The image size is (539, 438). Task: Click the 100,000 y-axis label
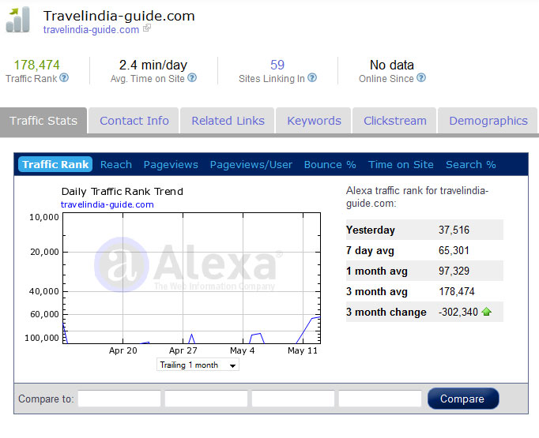[42, 338]
